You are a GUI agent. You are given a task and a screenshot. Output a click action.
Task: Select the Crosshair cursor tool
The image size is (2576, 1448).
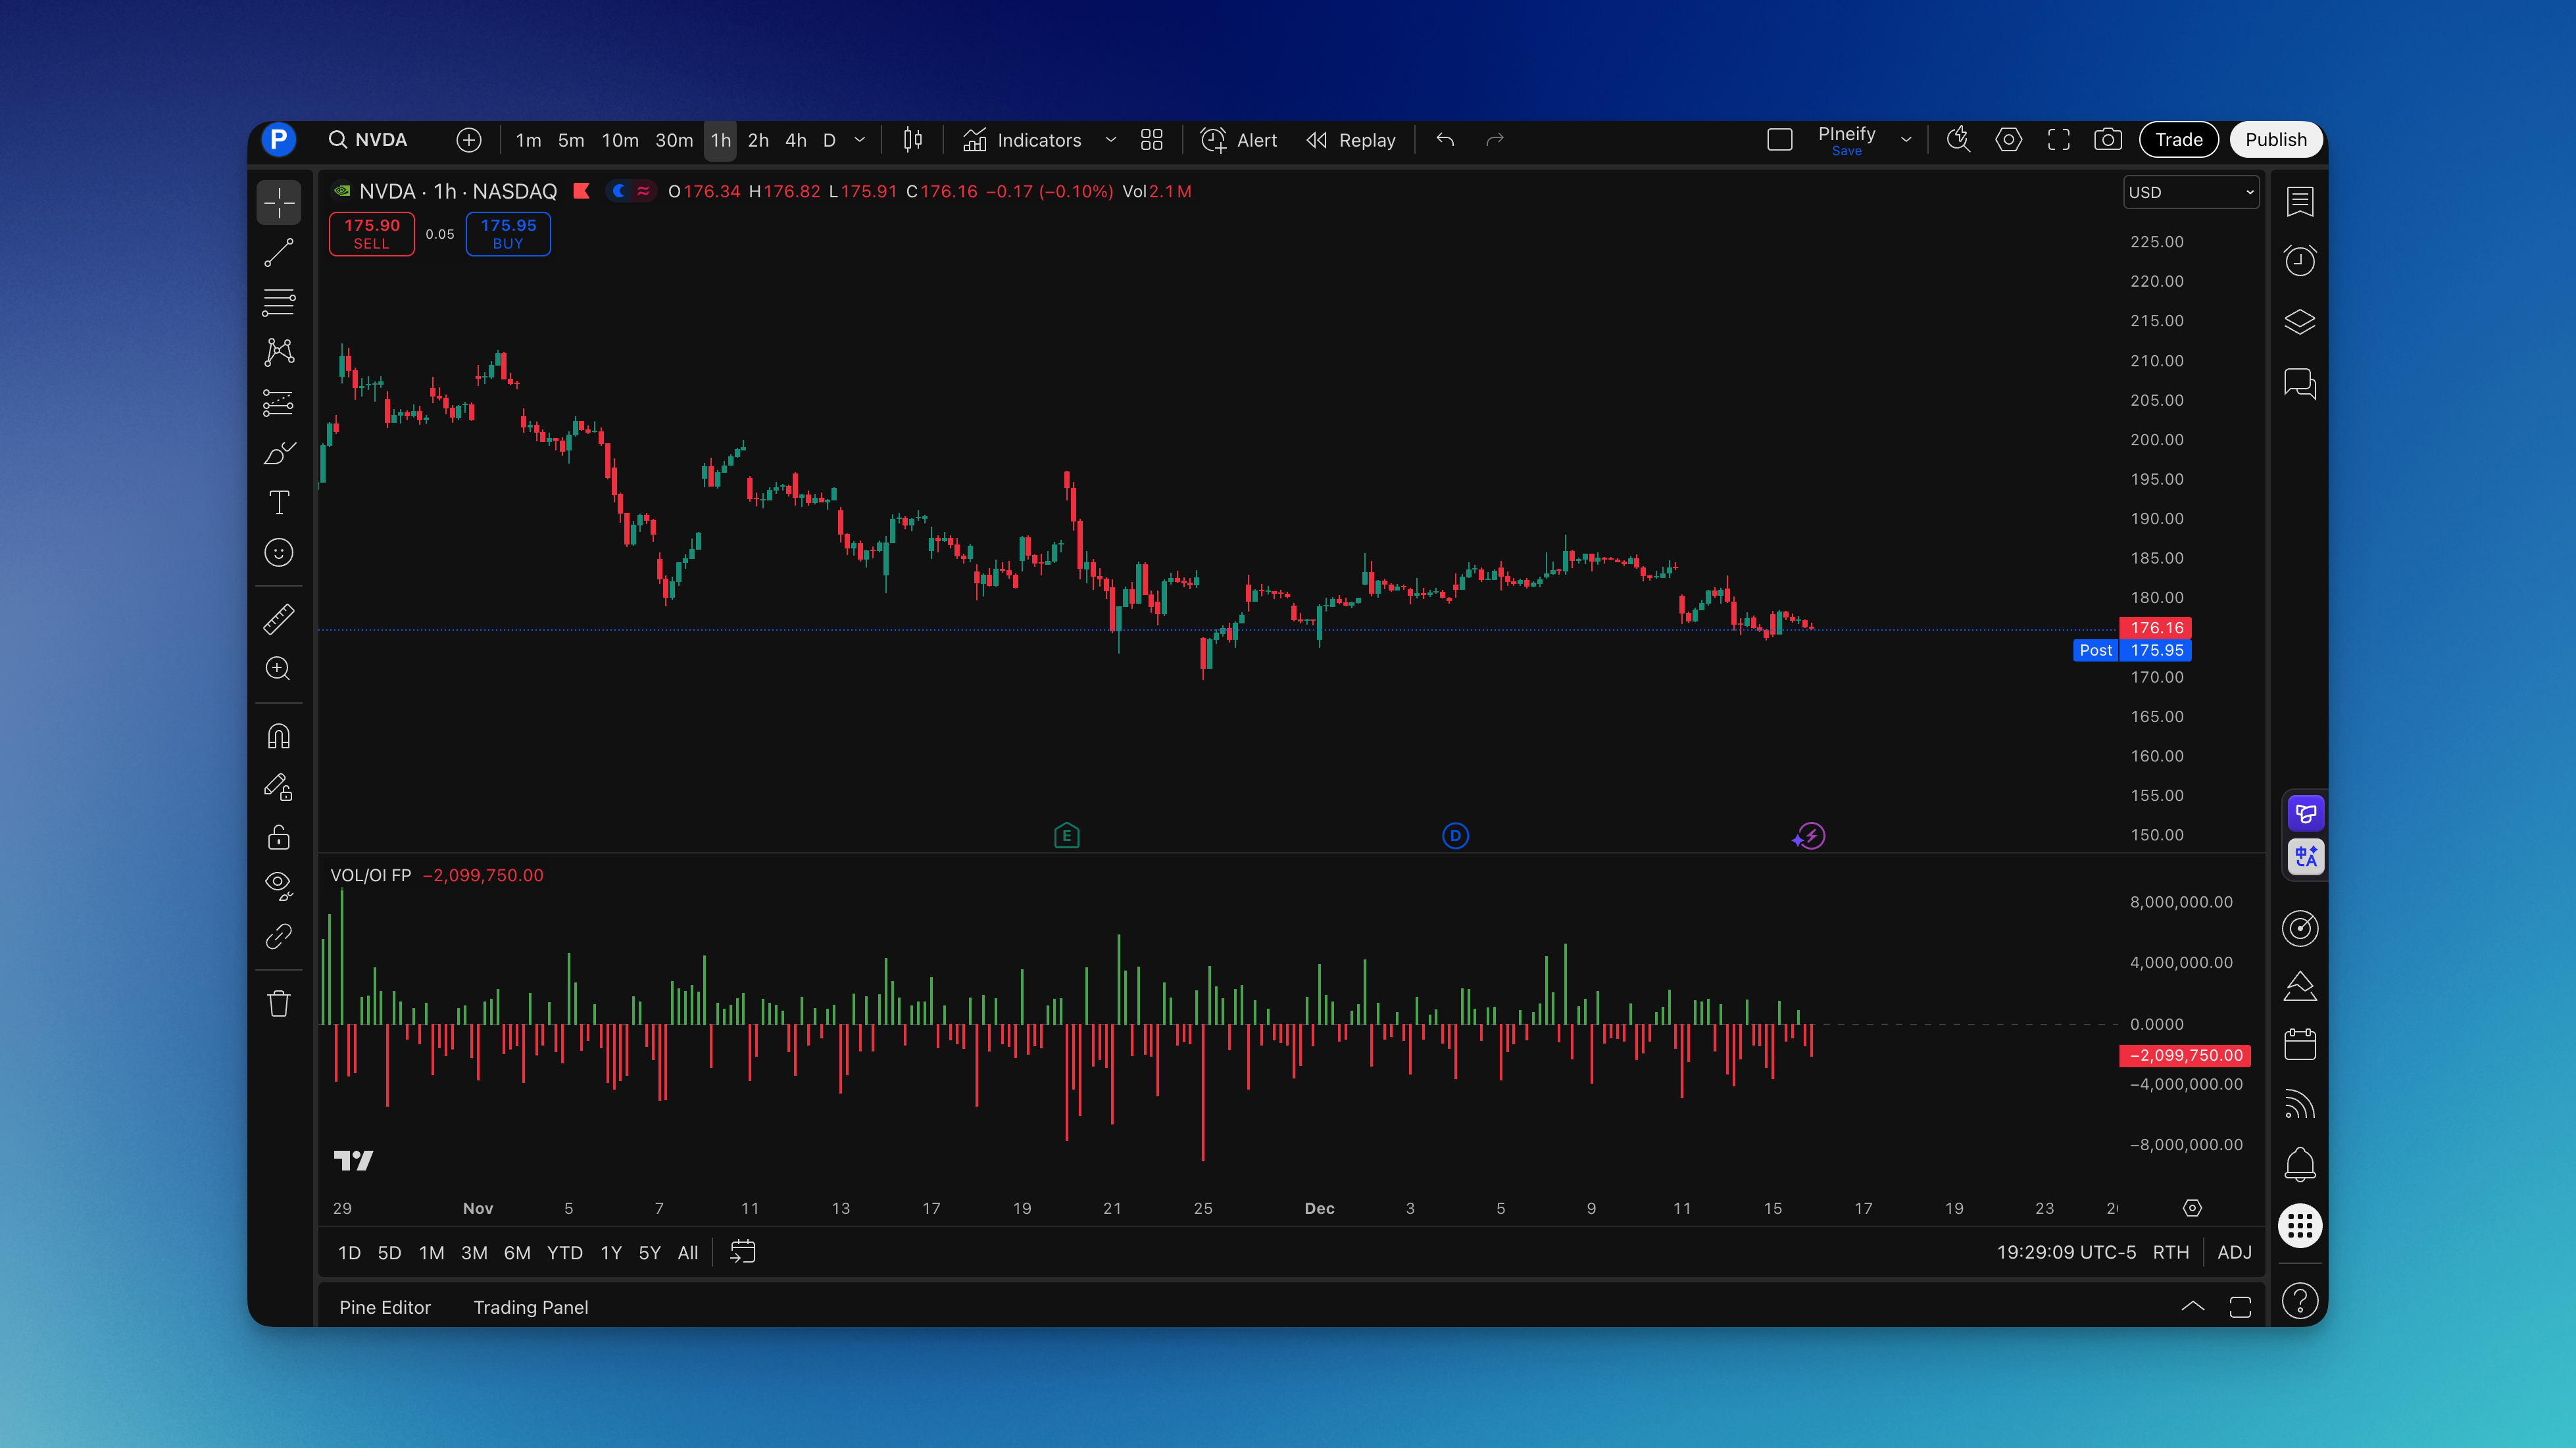(278, 202)
